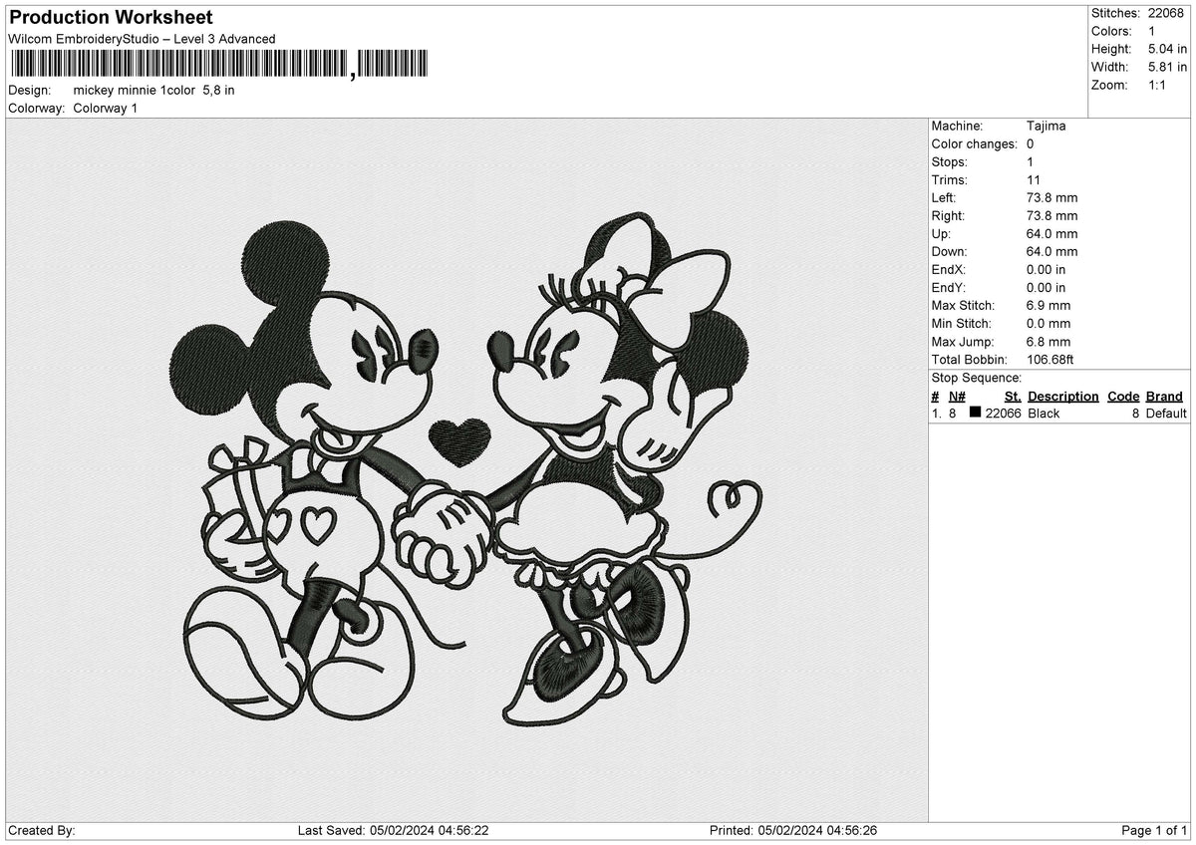Screen dimensions: 1196x845
Task: Click the Height value 5.04 in
Action: (x=1168, y=49)
